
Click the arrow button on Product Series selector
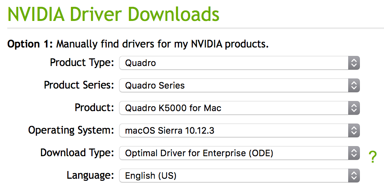click(x=353, y=85)
